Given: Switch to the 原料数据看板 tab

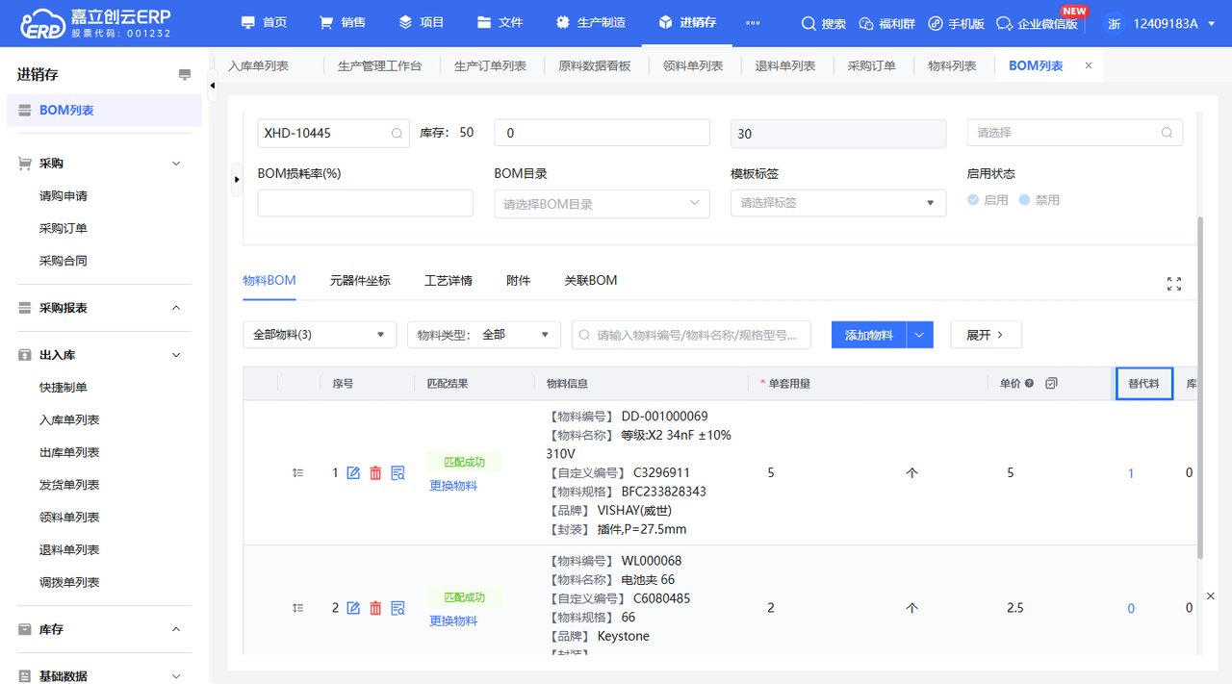Looking at the screenshot, I should click(595, 65).
